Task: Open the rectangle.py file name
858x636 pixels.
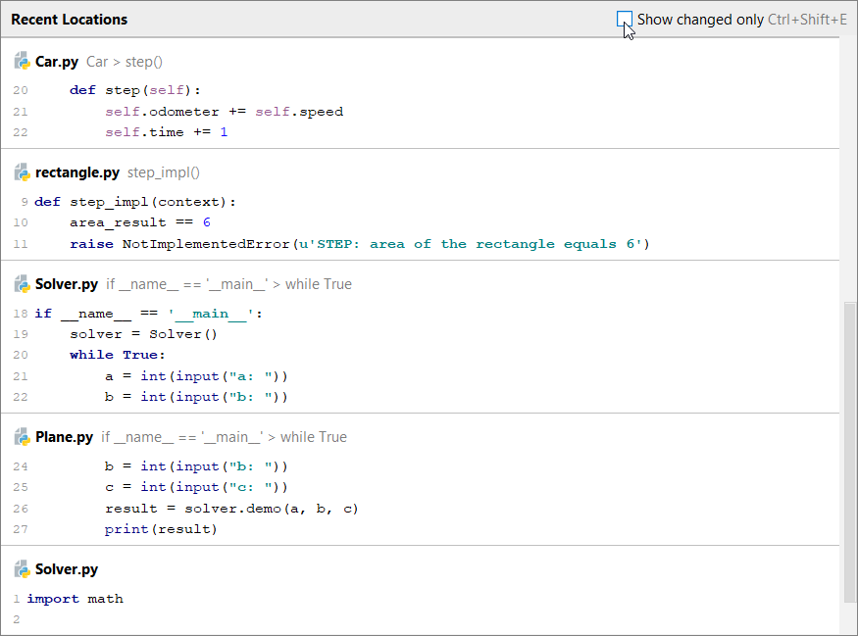Action: click(x=76, y=172)
